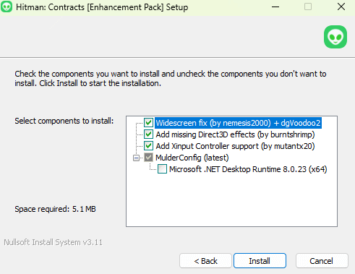Uncheck Add Xinput Controller support checkbox
This screenshot has width=355, height=274.
(x=148, y=146)
